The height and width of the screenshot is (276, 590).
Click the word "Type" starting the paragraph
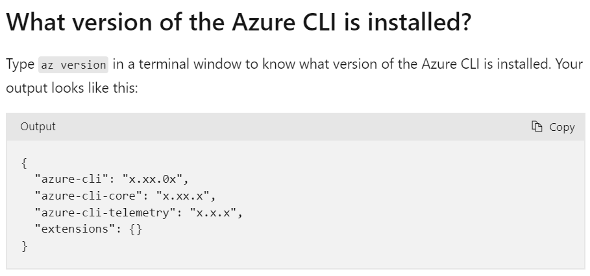point(19,65)
